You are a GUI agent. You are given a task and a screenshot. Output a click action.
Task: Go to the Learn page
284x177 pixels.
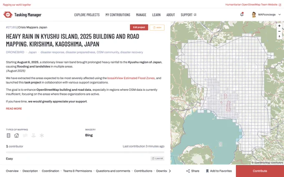pos(156,15)
